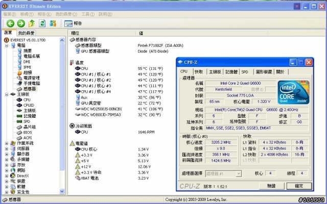Select the DMI tree item
327x204 pixels.
click(27, 62)
